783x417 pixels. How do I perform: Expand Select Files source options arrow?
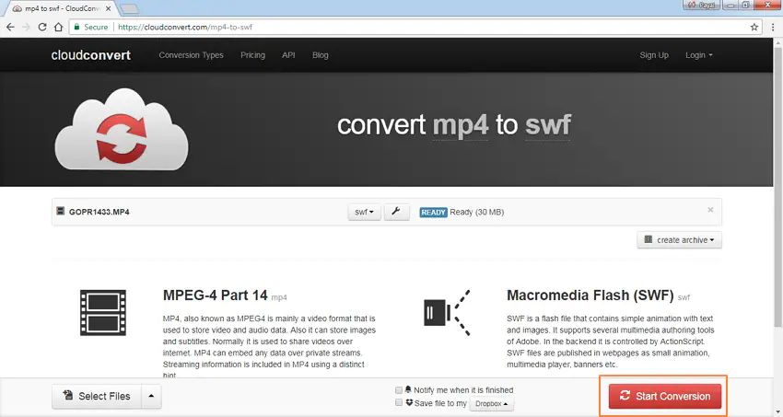point(151,396)
